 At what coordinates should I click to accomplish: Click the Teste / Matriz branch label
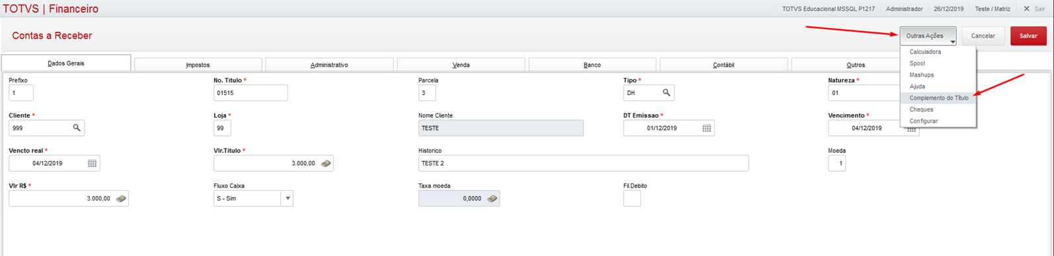(x=993, y=9)
